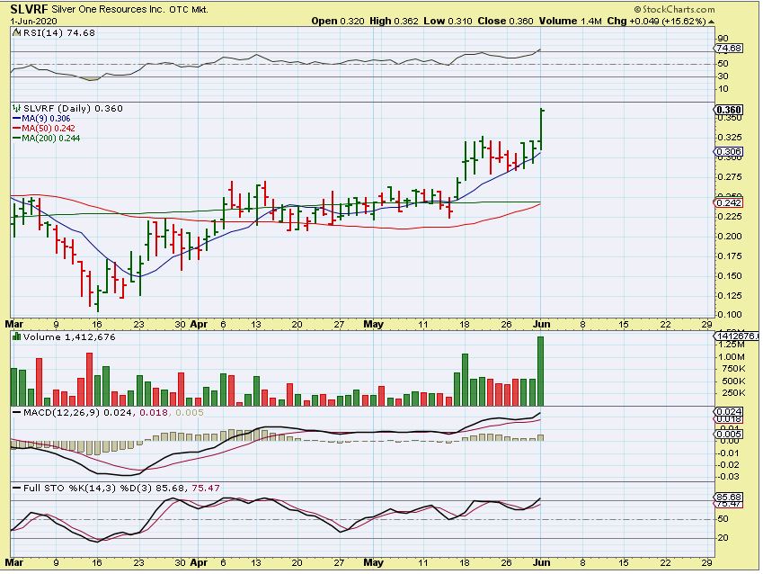Click the 1.00M volume axis label
This screenshot has width=763, height=574.
pos(732,356)
